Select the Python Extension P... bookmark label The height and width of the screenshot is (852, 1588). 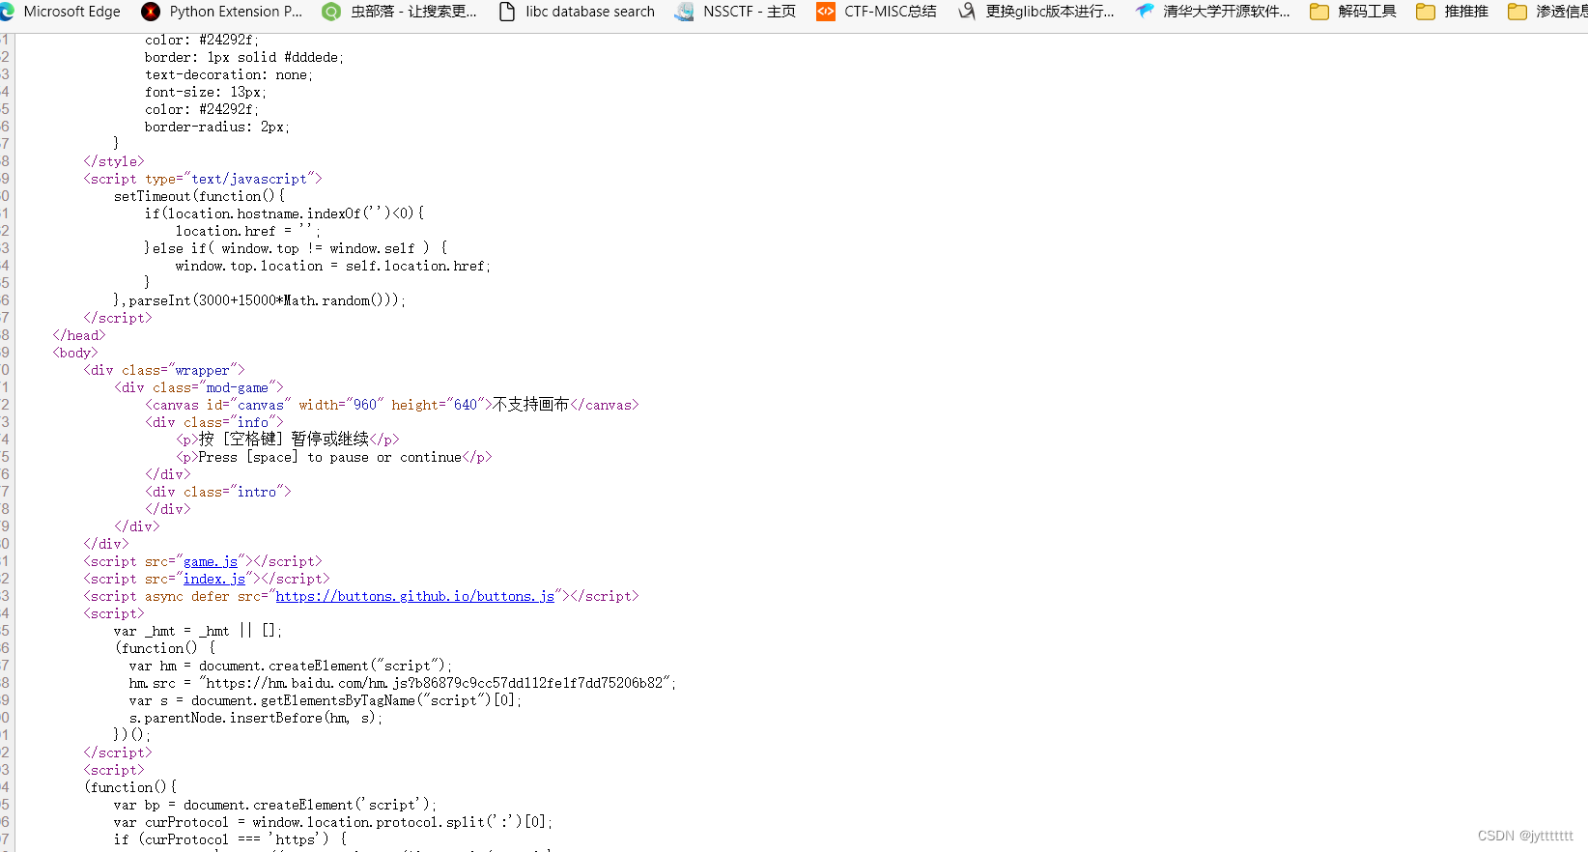236,12
